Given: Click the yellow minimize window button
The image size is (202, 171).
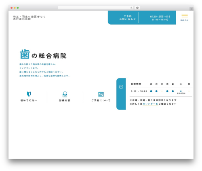Looking at the screenshot, I should tap(15, 8).
